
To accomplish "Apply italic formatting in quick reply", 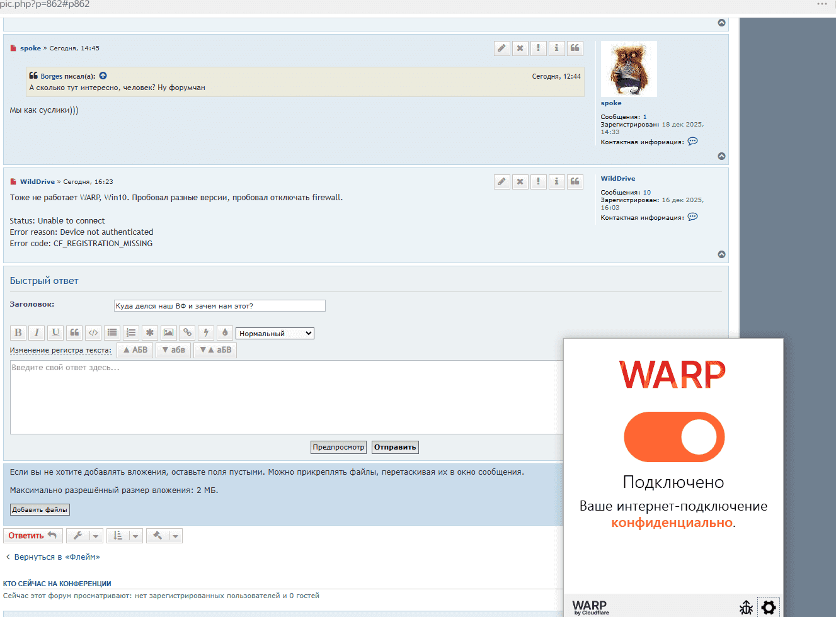I will (x=37, y=333).
